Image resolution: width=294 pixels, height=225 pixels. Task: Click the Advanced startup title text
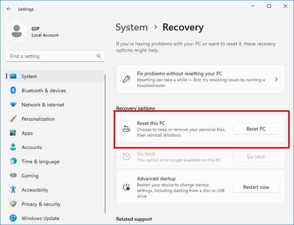click(156, 178)
